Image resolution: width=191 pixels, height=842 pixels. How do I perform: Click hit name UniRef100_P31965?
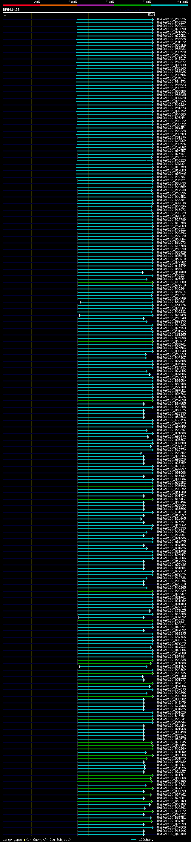(171, 332)
